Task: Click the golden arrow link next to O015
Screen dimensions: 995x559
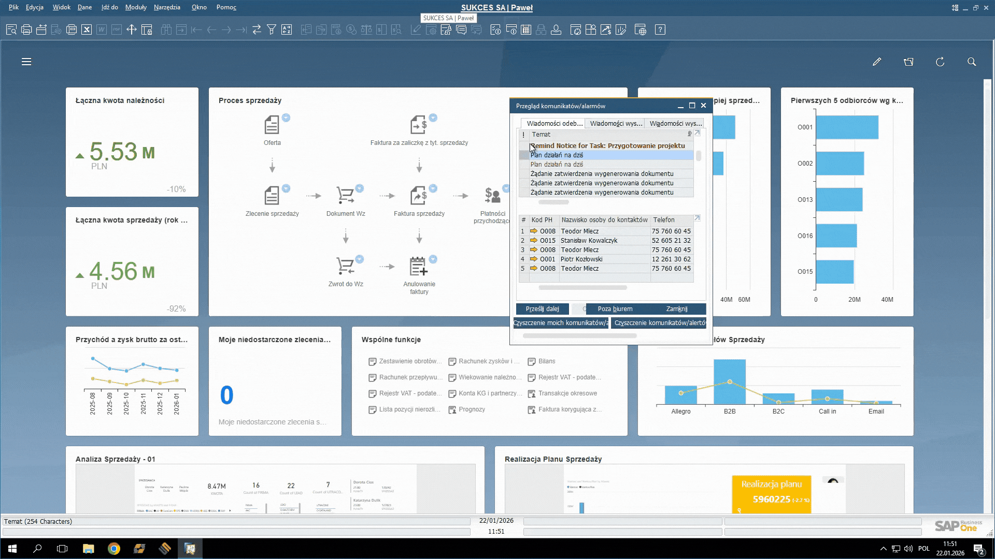Action: [x=533, y=240]
